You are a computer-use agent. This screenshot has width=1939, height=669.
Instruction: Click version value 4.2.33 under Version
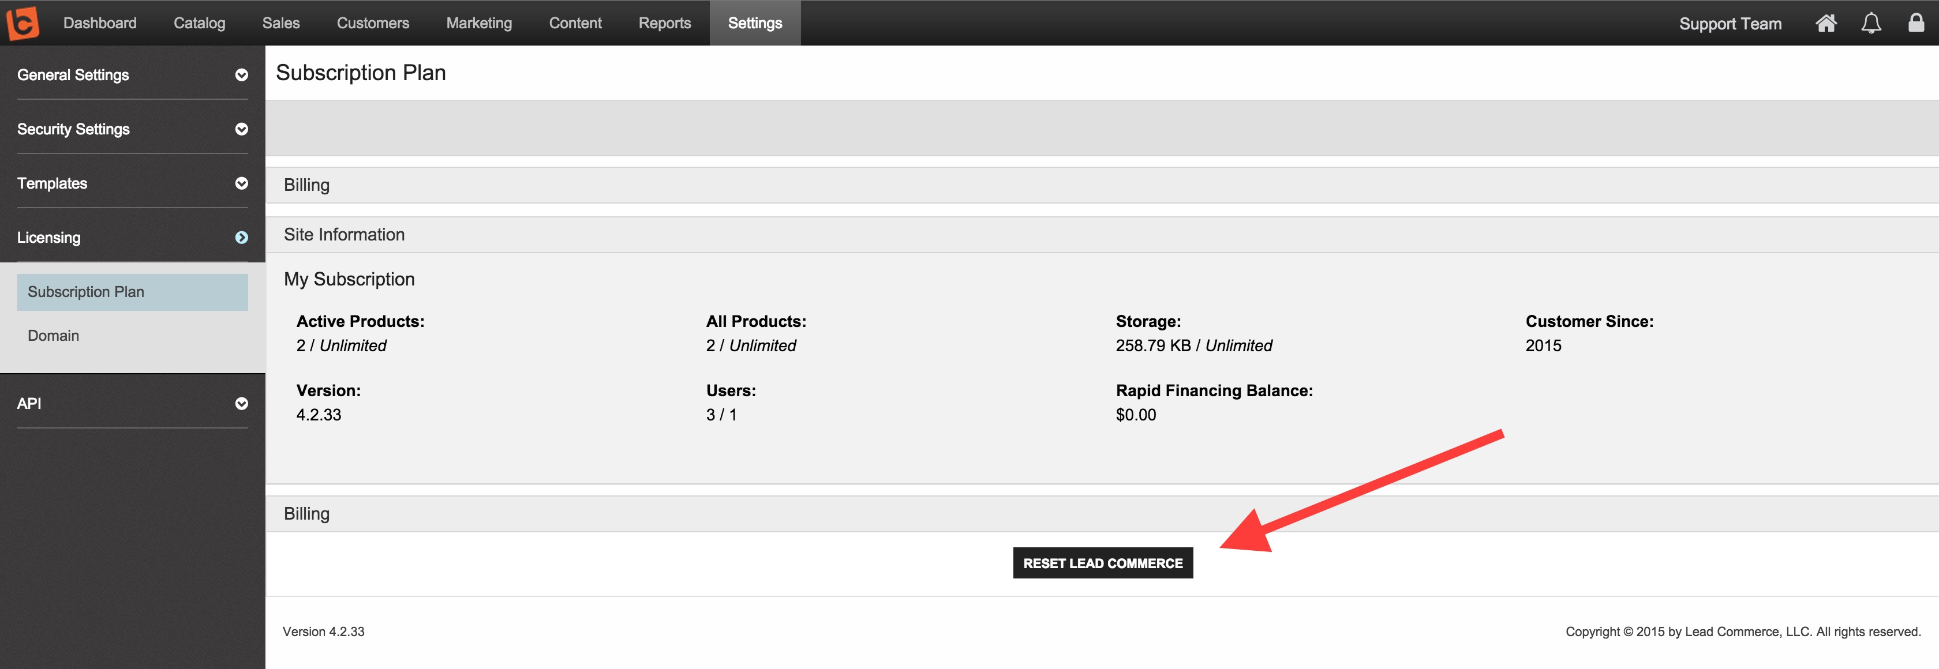[x=319, y=415]
